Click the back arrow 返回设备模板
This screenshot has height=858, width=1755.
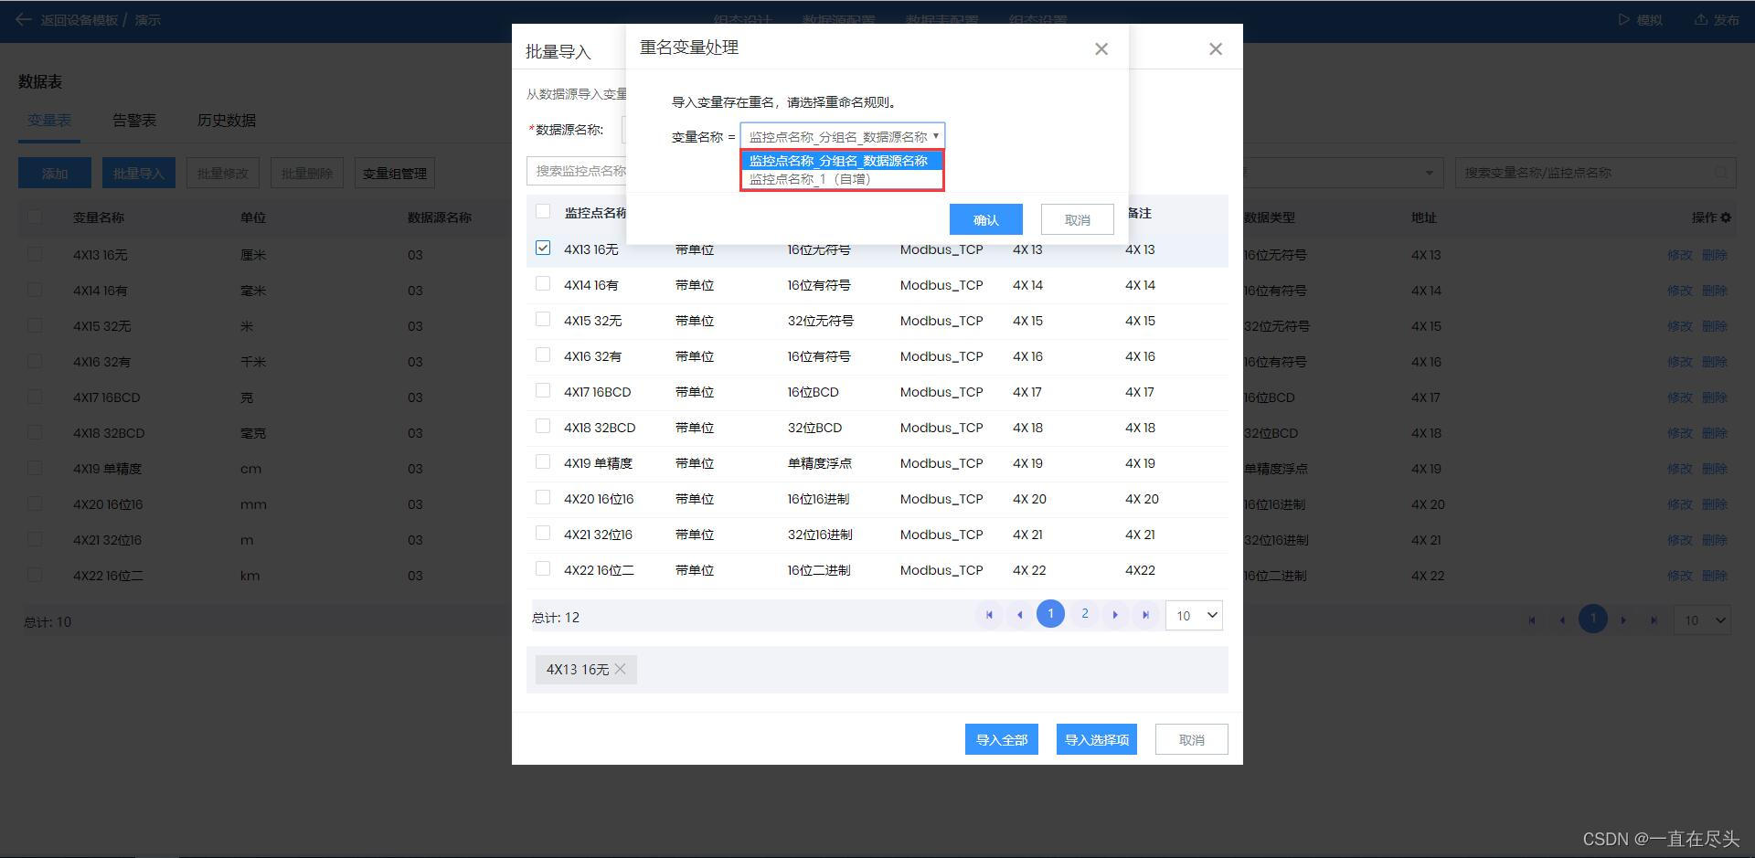[24, 19]
